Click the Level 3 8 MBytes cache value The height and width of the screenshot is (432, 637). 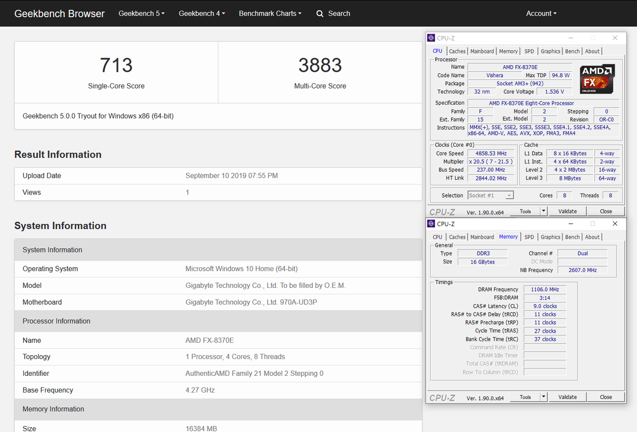[570, 178]
